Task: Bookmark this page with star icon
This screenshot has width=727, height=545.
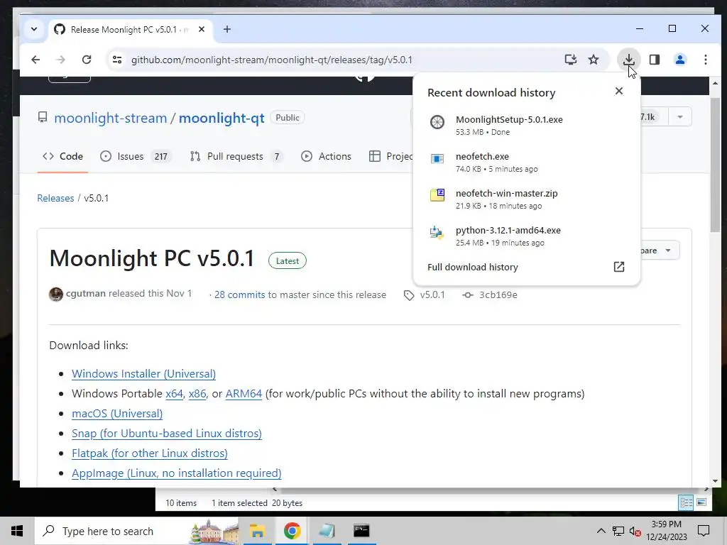Action: pyautogui.click(x=594, y=60)
